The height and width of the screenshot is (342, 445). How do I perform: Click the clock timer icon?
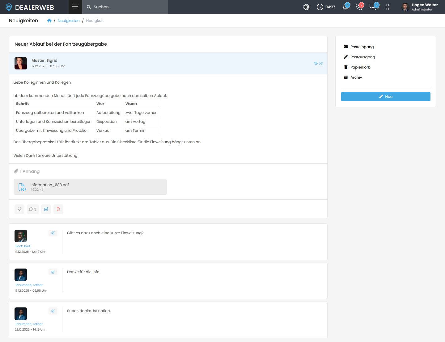pos(320,7)
